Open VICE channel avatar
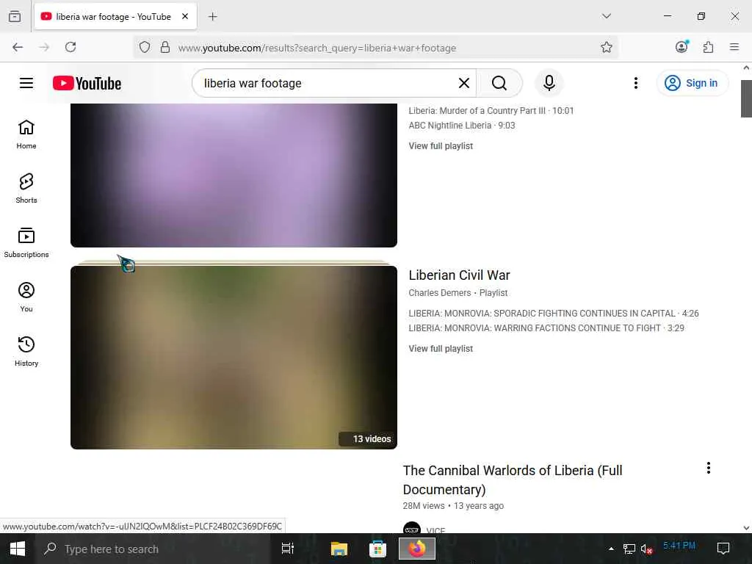Screen dimensions: 752x564 click(x=411, y=527)
